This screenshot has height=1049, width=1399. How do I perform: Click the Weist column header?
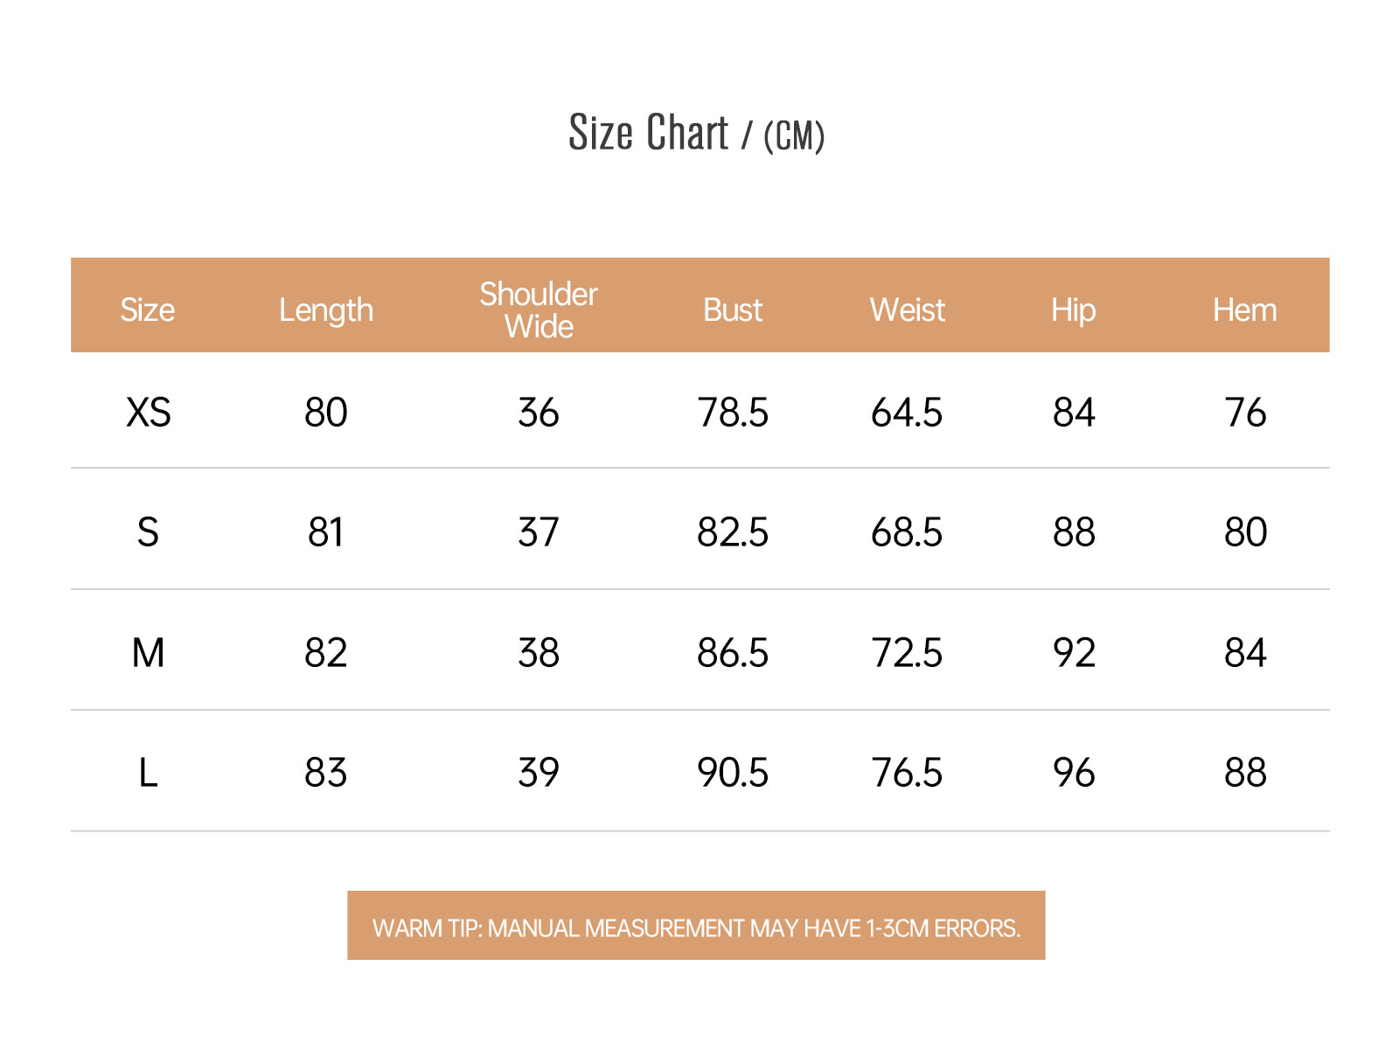point(908,310)
